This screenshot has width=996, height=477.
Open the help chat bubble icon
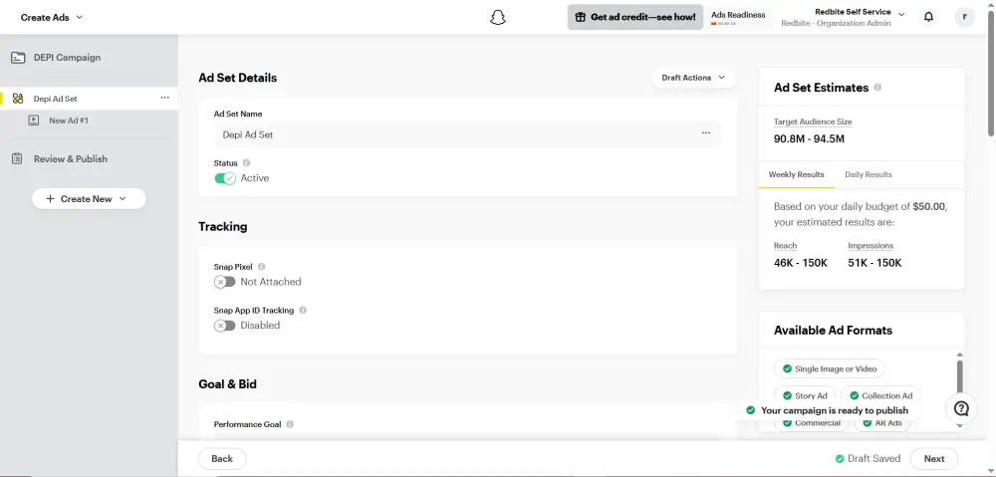(x=961, y=409)
